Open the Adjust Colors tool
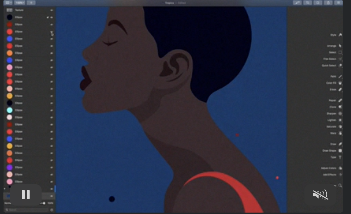 click(340, 168)
